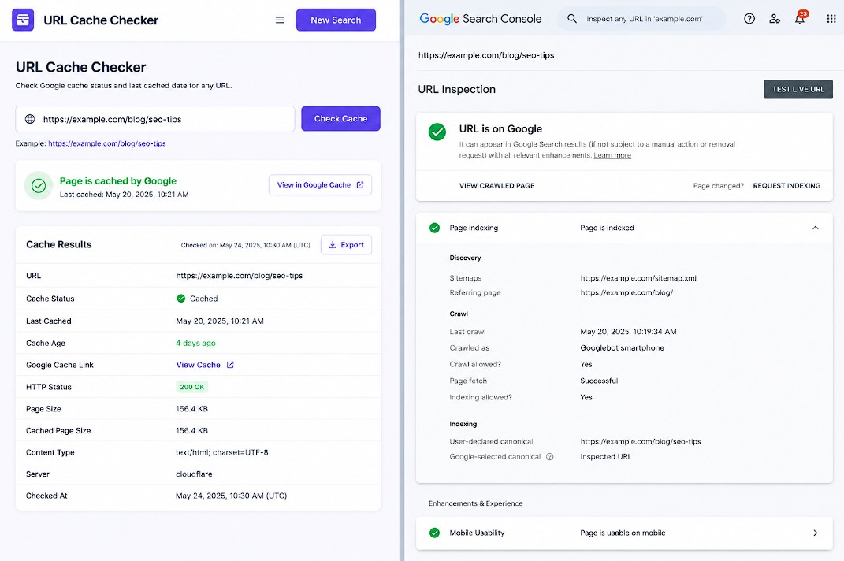Image resolution: width=844 pixels, height=561 pixels.
Task: Collapse the Page indexing section chevron
Action: tap(816, 228)
